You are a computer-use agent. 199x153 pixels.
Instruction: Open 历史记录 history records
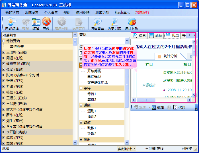pos(114,24)
